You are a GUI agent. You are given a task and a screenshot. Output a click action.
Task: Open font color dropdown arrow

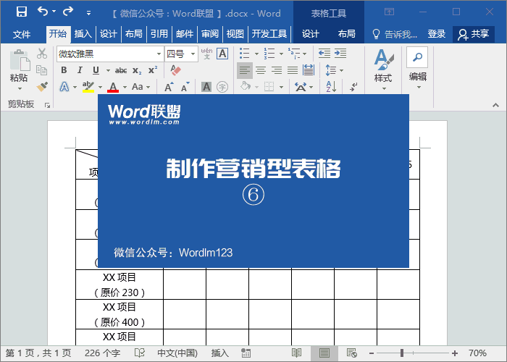[125, 88]
